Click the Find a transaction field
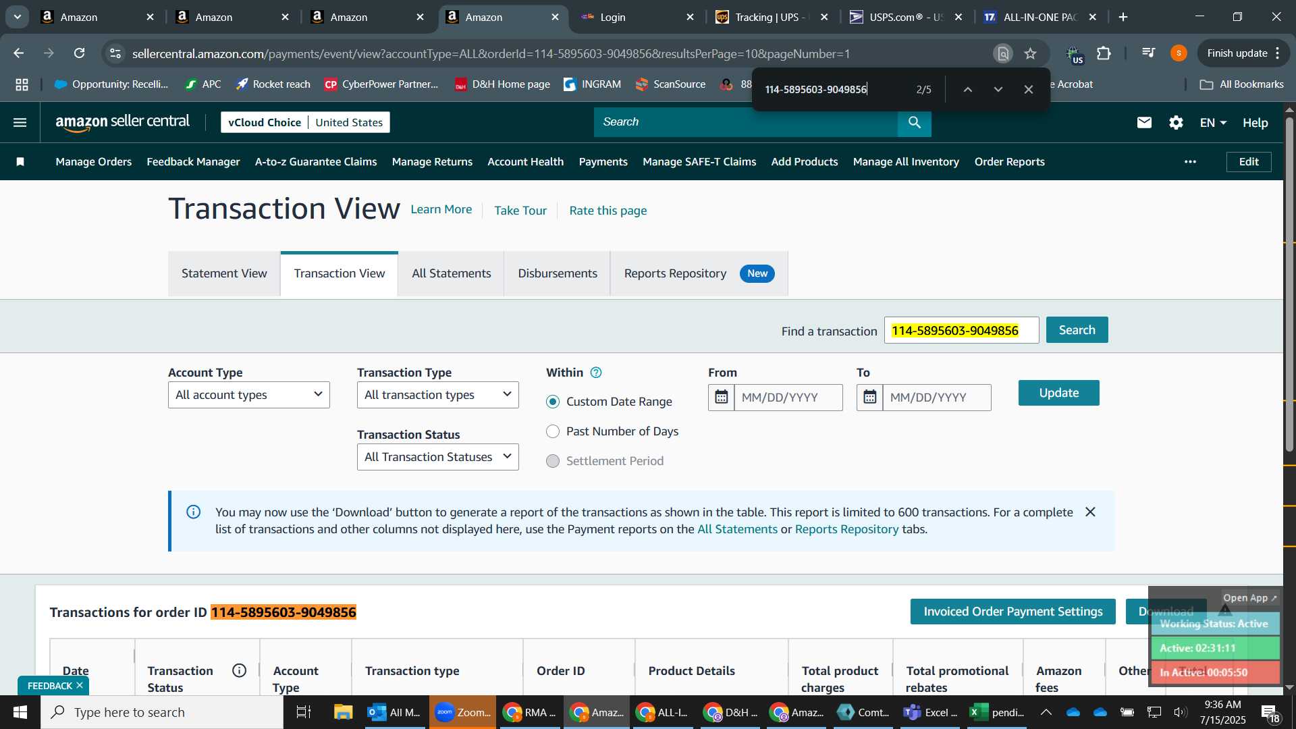 (x=961, y=330)
